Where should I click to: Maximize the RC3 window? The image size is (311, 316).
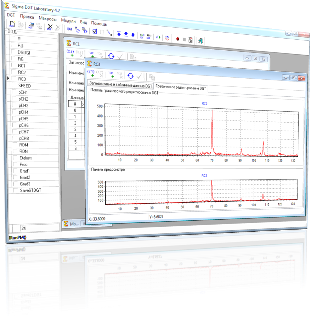(294, 78)
